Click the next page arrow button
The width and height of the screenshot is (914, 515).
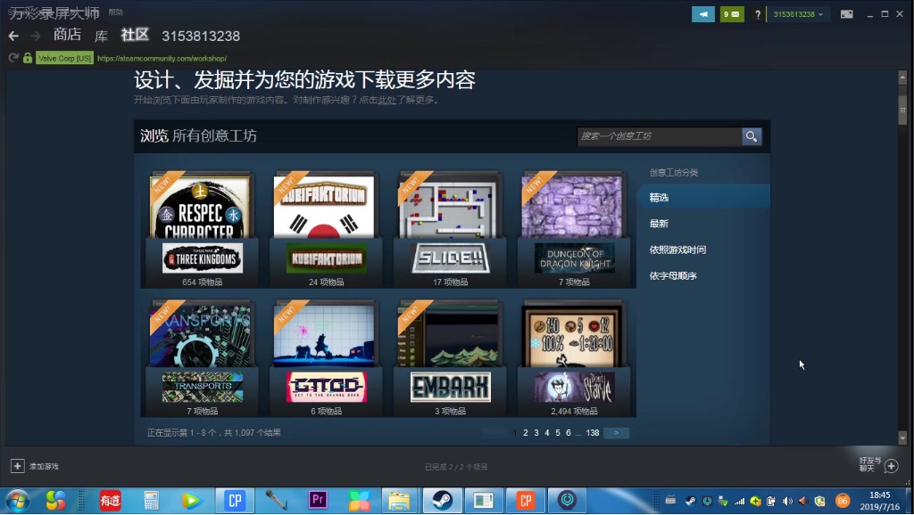click(616, 432)
